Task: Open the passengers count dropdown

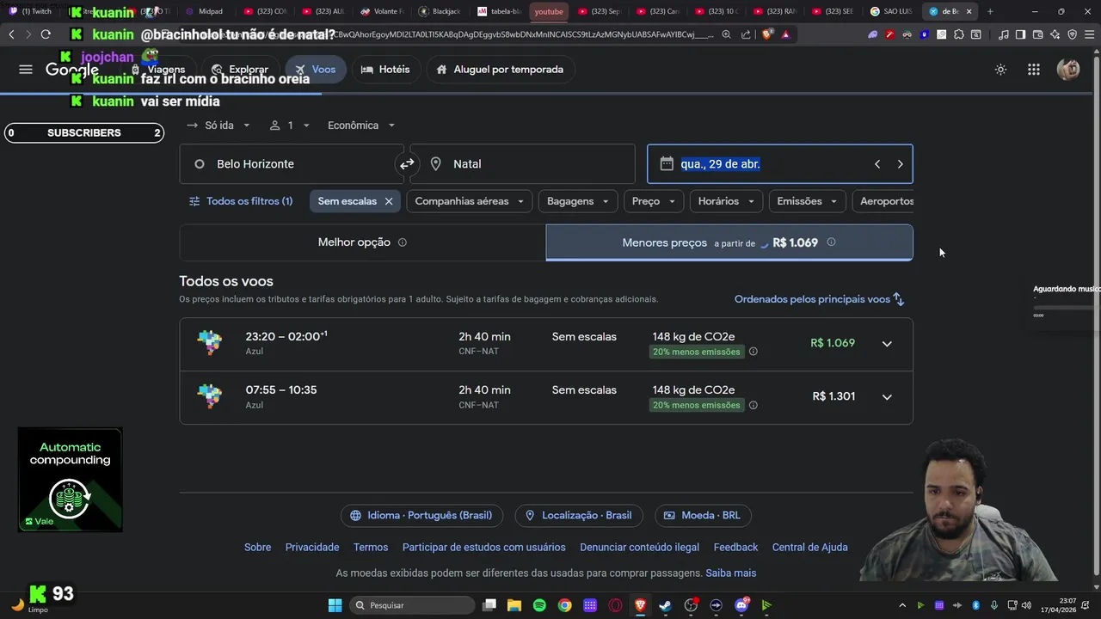Action: [290, 126]
